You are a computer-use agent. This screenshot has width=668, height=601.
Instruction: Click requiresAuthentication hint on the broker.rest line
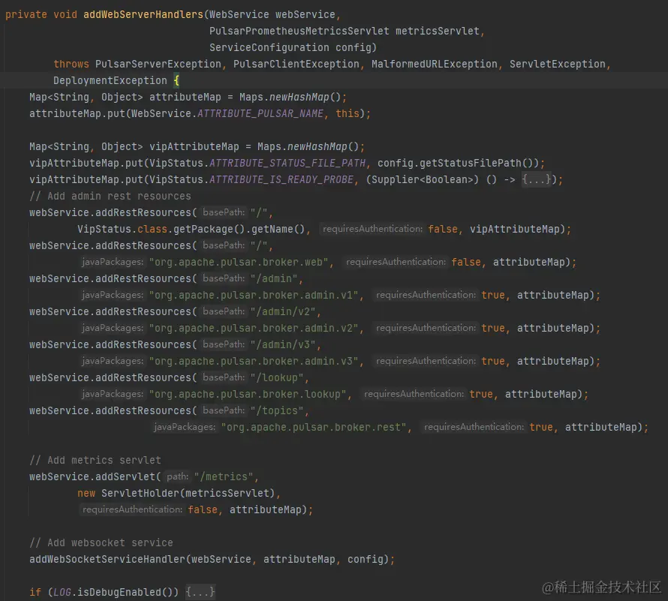pos(474,427)
